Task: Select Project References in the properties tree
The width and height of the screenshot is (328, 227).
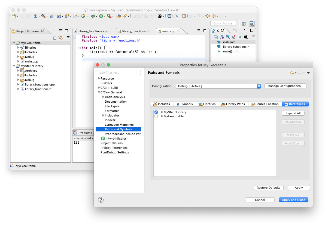Action: (114, 148)
